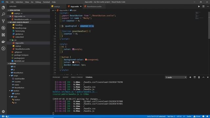Screen dimensions: 210x118
Task: Close the terminal panel
Action: (208, 77)
